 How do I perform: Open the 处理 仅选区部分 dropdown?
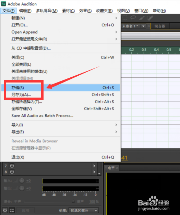(x=83, y=210)
